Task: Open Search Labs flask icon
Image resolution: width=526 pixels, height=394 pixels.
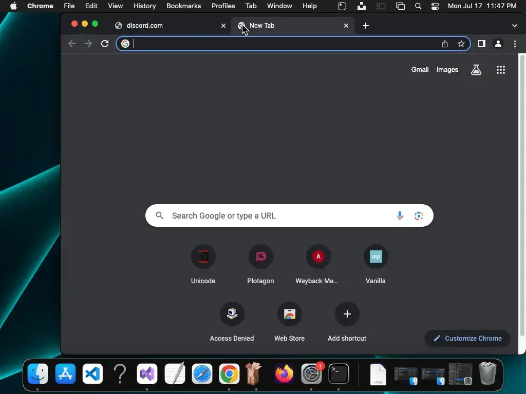Action: pos(476,70)
